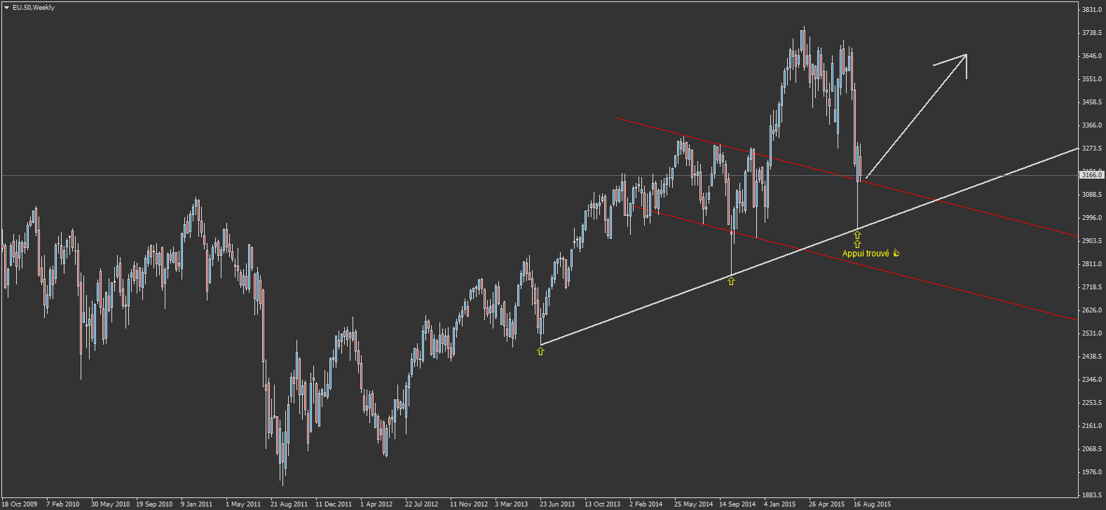1106x510 pixels.
Task: Click the 2811.0 price level
Action: click(1092, 264)
